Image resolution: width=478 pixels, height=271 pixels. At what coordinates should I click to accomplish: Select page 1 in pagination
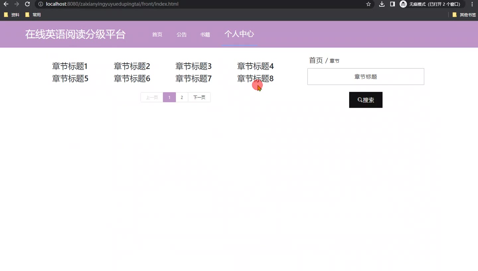pos(169,97)
